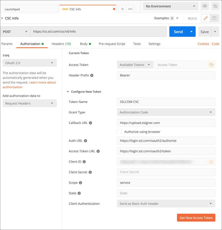
Task: Open the comments icon
Action: pos(214,18)
